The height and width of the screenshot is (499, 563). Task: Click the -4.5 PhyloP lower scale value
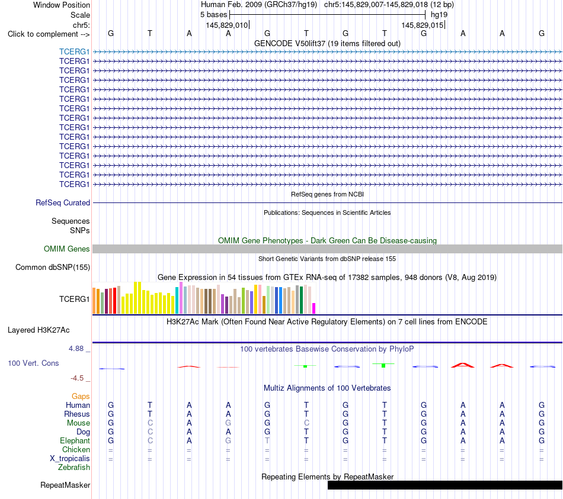click(x=77, y=378)
